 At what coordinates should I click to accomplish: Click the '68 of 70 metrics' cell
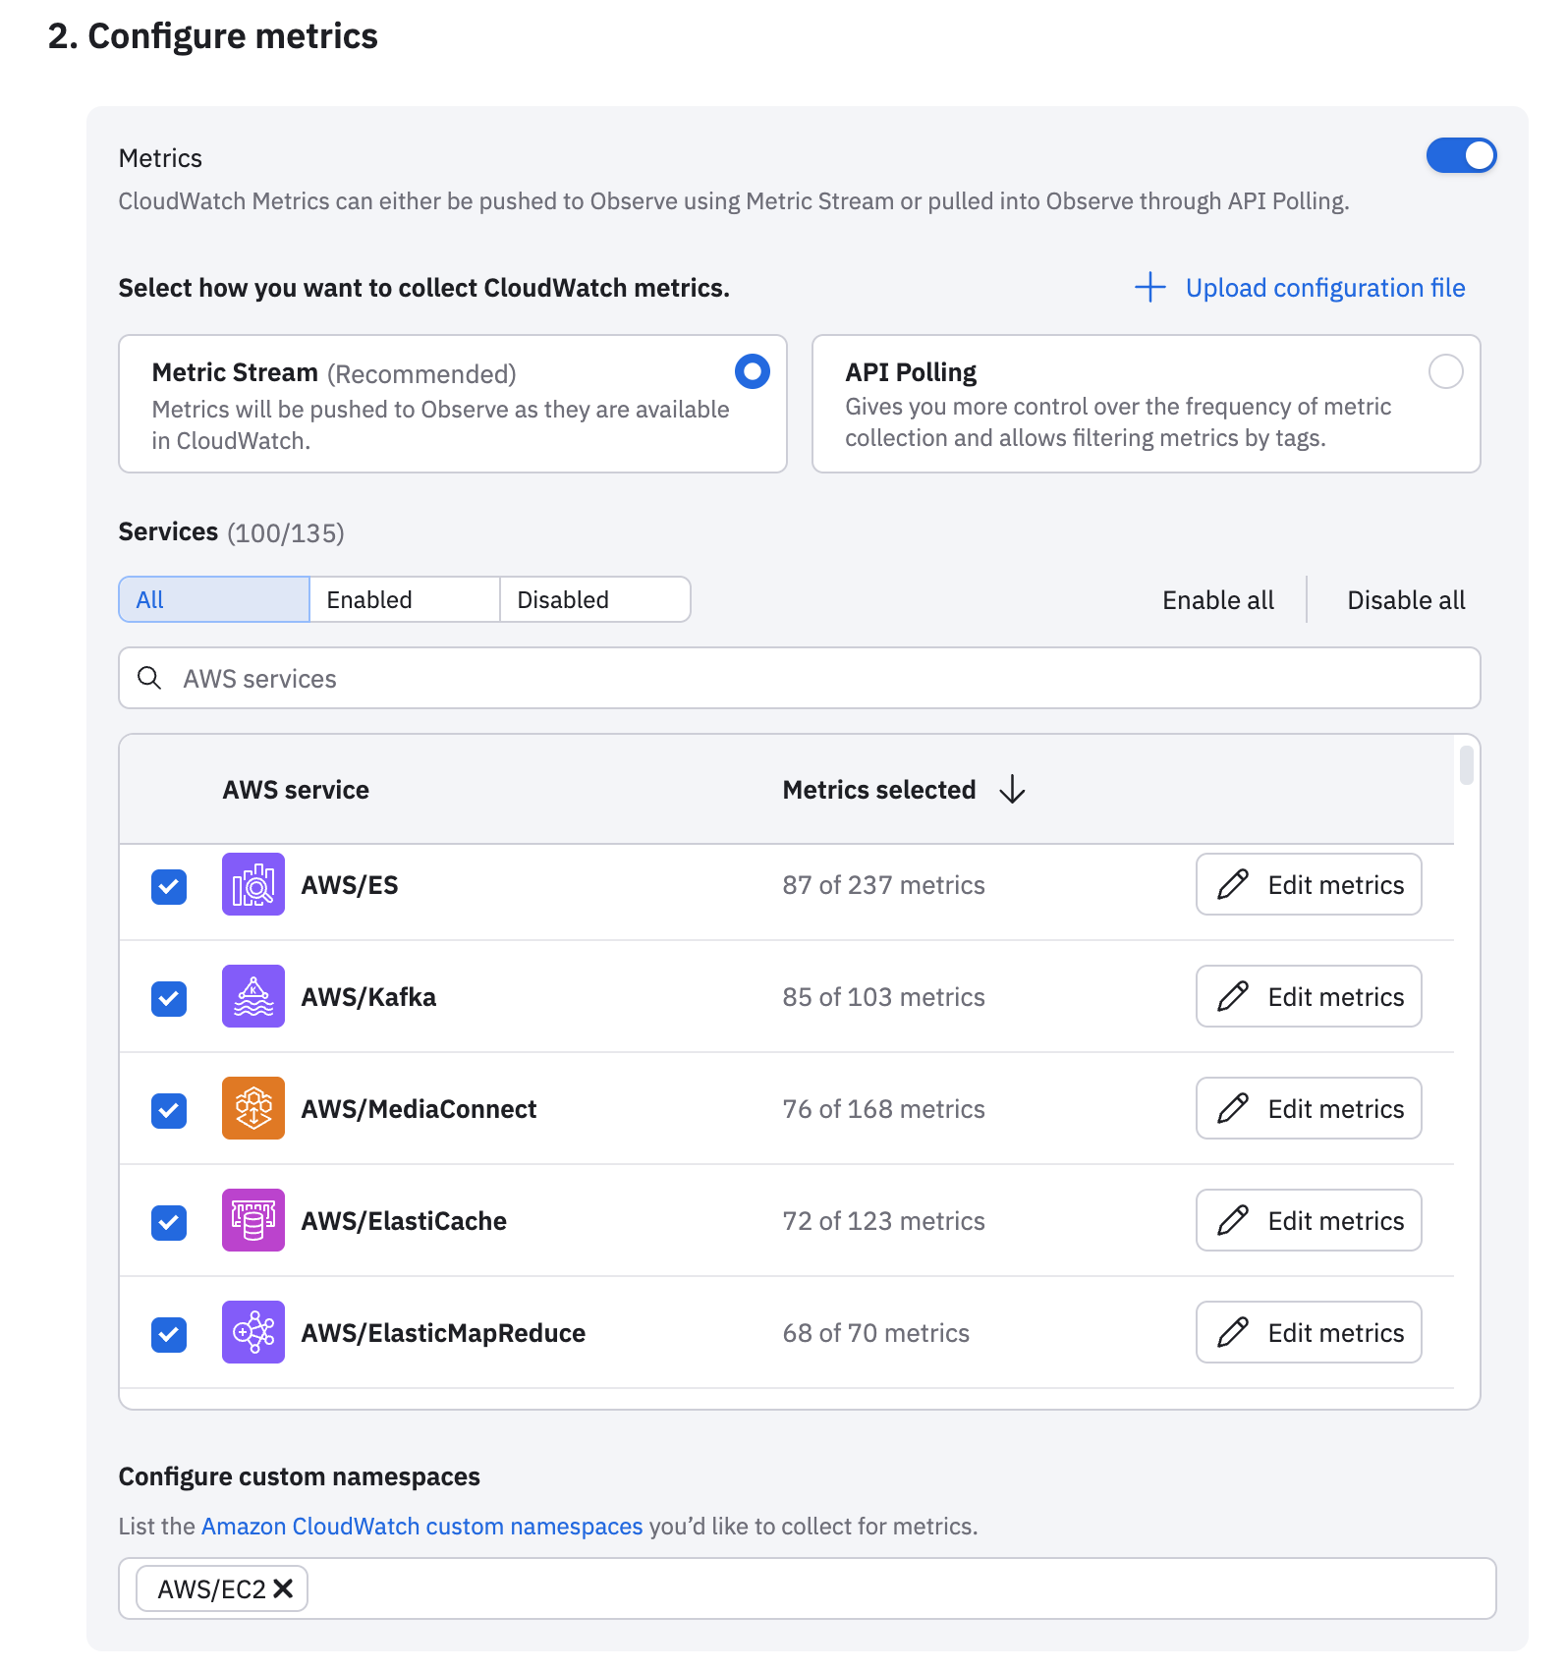coord(875,1333)
